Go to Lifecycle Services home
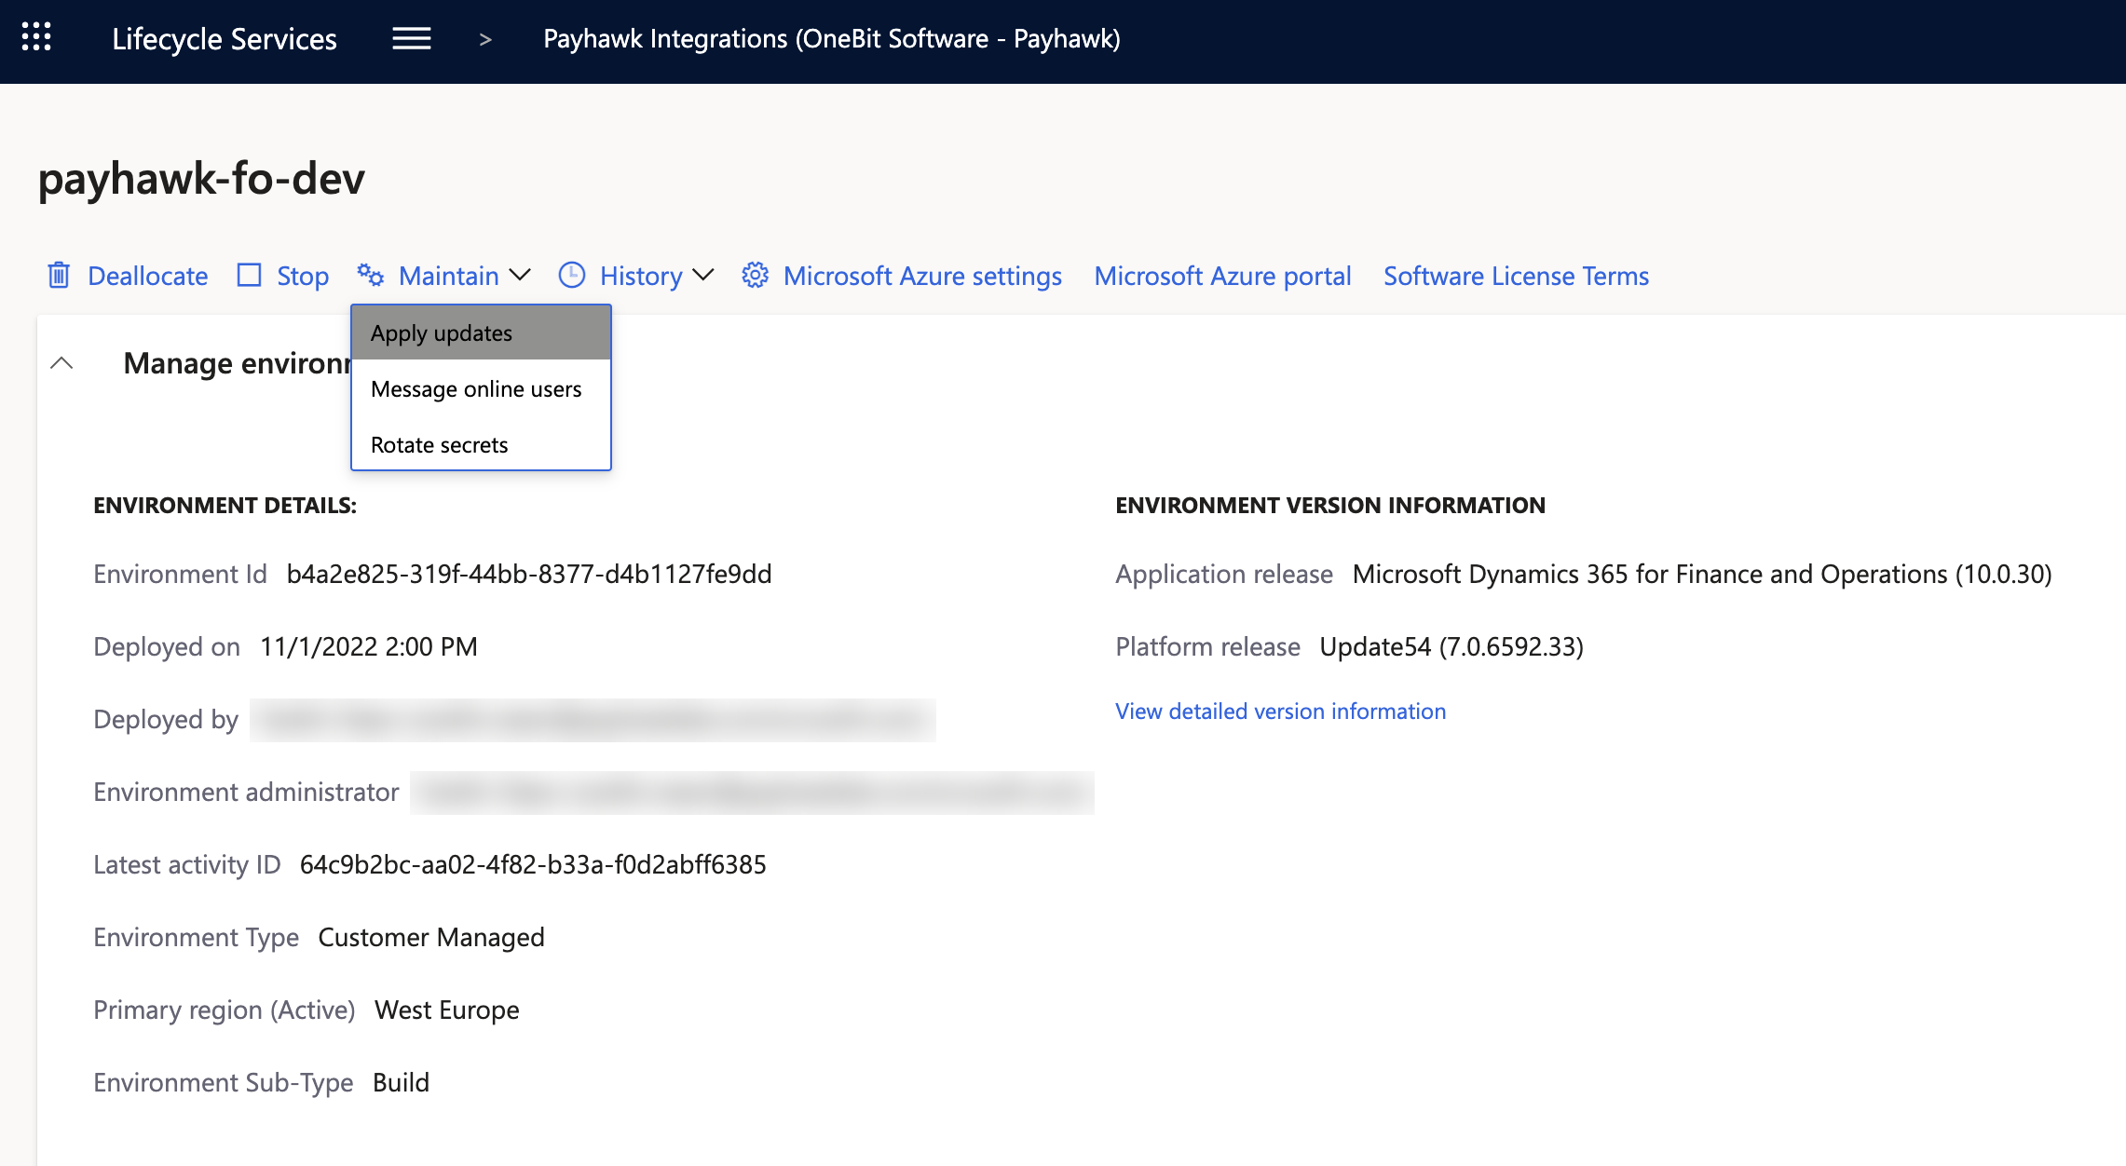This screenshot has height=1166, width=2126. coord(225,39)
